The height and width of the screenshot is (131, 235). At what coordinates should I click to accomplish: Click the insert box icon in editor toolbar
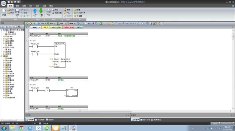(x=138, y=24)
